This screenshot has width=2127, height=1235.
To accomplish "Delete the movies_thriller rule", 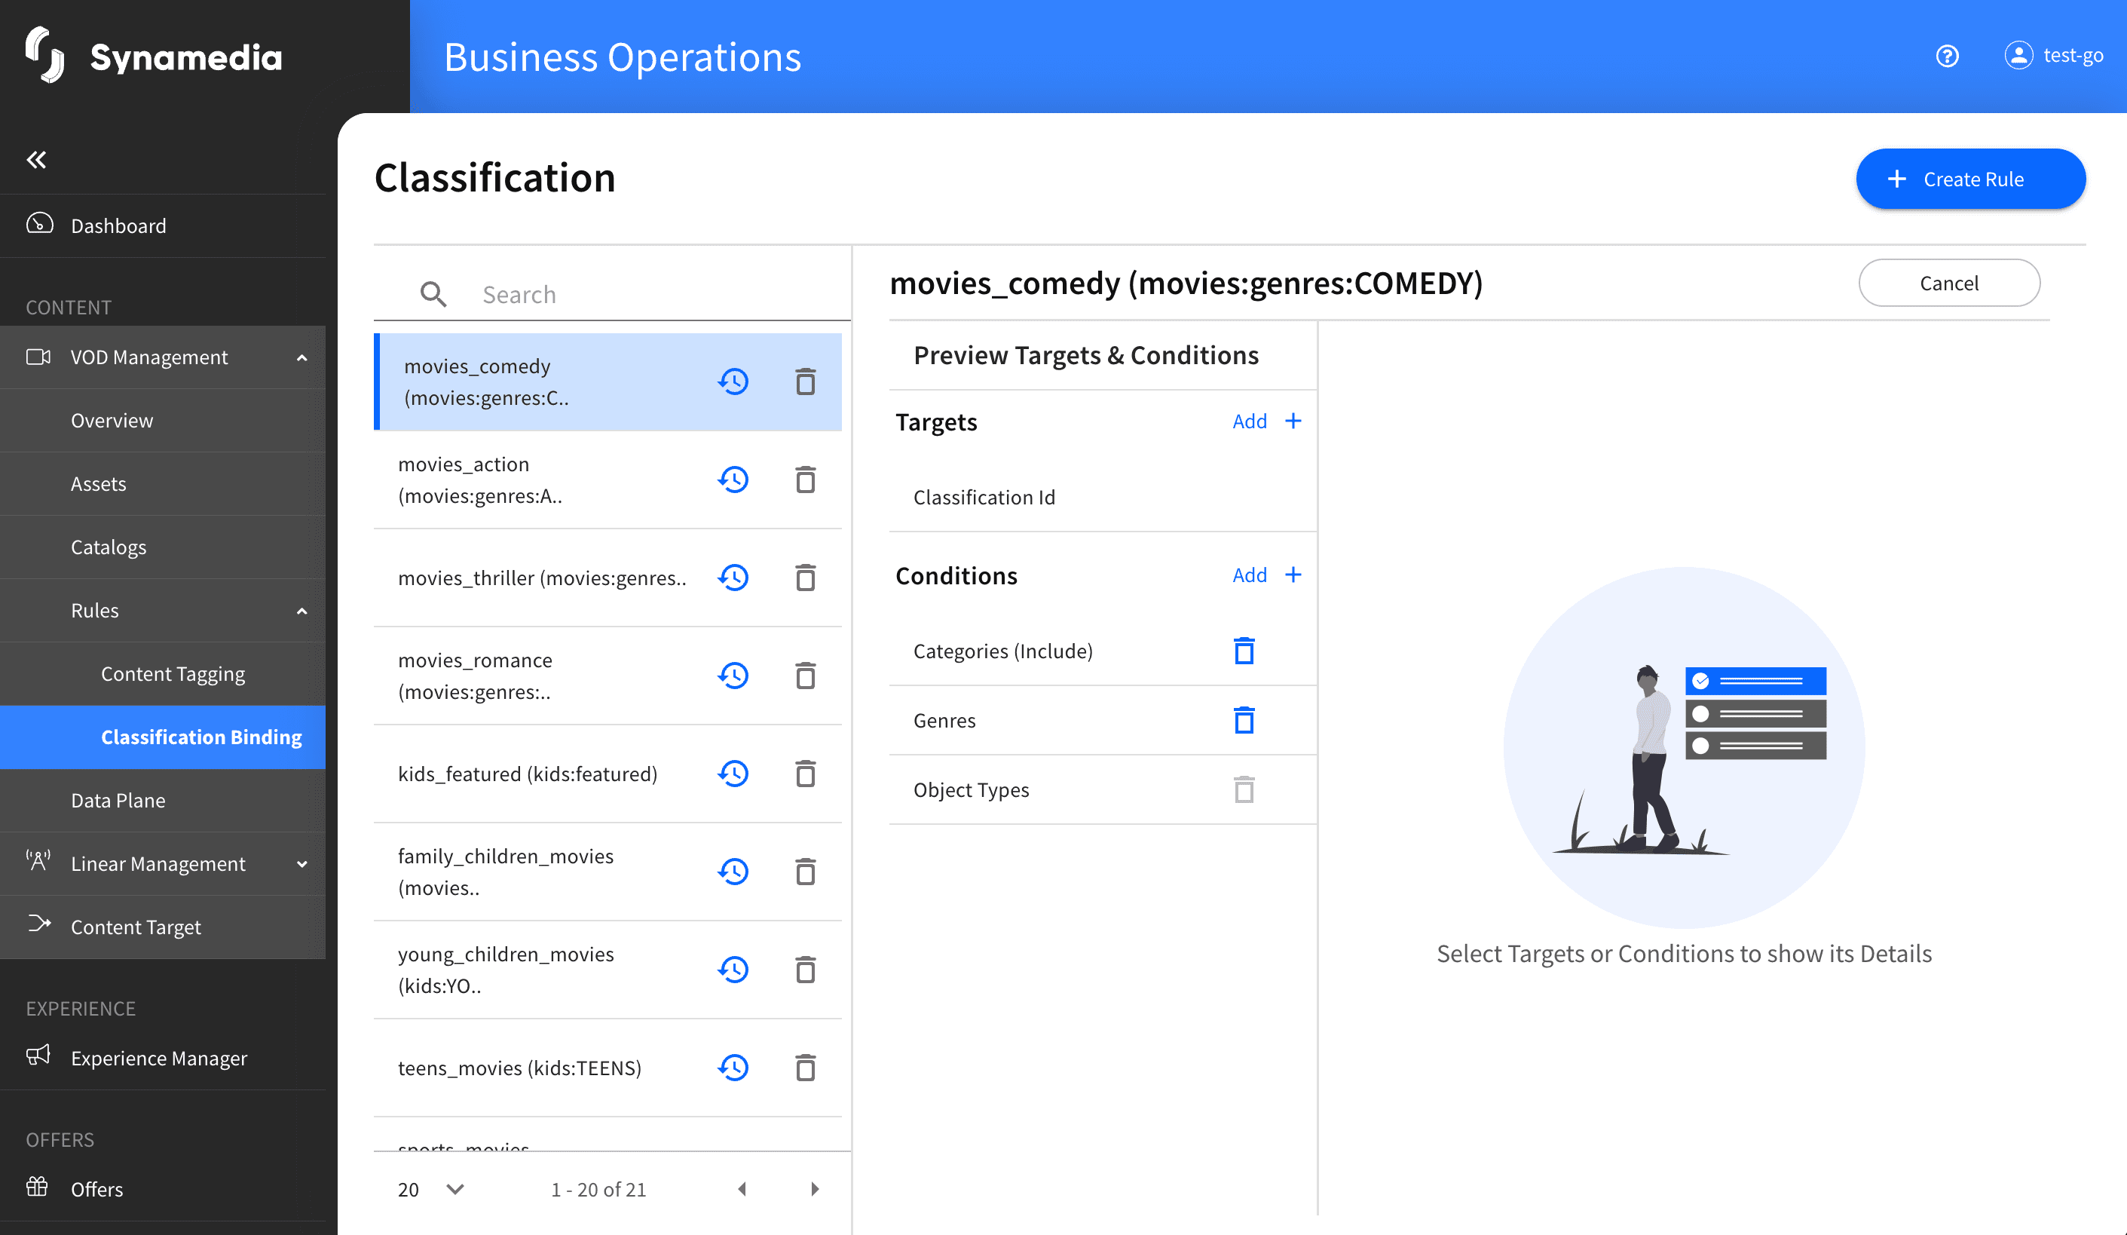I will tap(805, 578).
